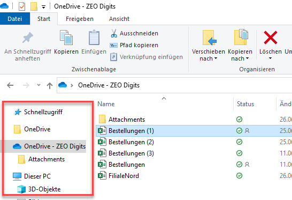Click Verknüpfung einfügen command

[147, 57]
